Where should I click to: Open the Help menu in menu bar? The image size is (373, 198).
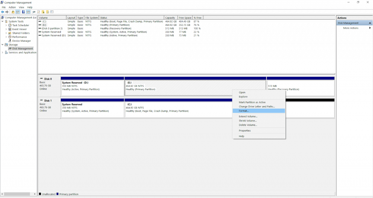pos(30,7)
